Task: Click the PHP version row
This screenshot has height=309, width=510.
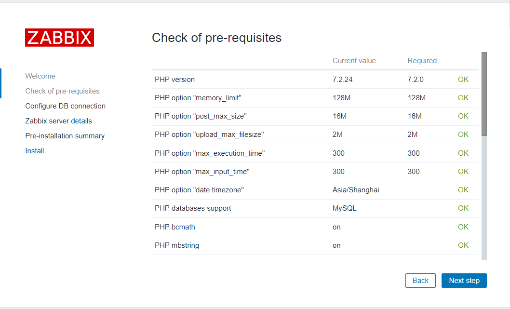Action: (x=174, y=80)
